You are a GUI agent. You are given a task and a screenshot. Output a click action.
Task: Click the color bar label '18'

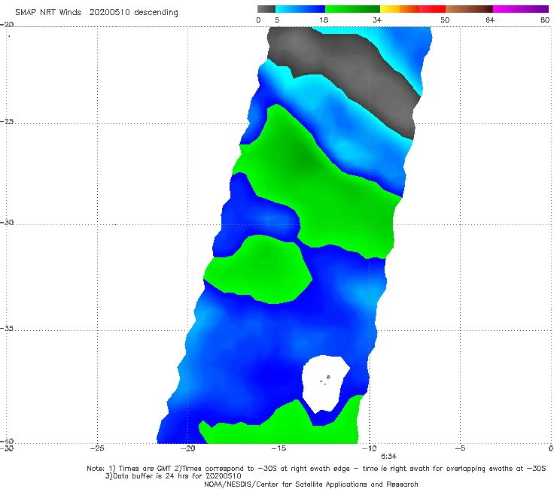click(324, 20)
